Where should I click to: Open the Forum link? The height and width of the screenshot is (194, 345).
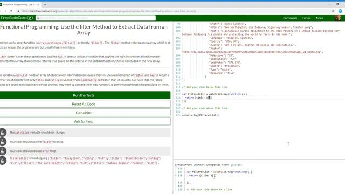[306, 18]
